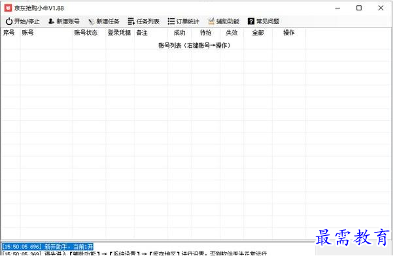Click the 账号状态 column header
Viewport: 395px width, 258px height.
(x=86, y=33)
